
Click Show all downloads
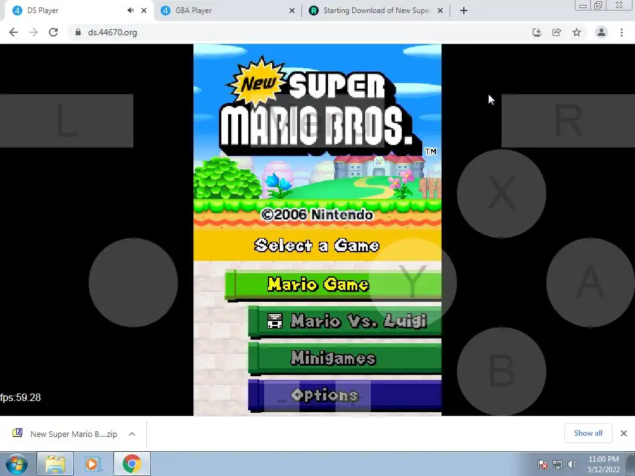click(x=588, y=433)
